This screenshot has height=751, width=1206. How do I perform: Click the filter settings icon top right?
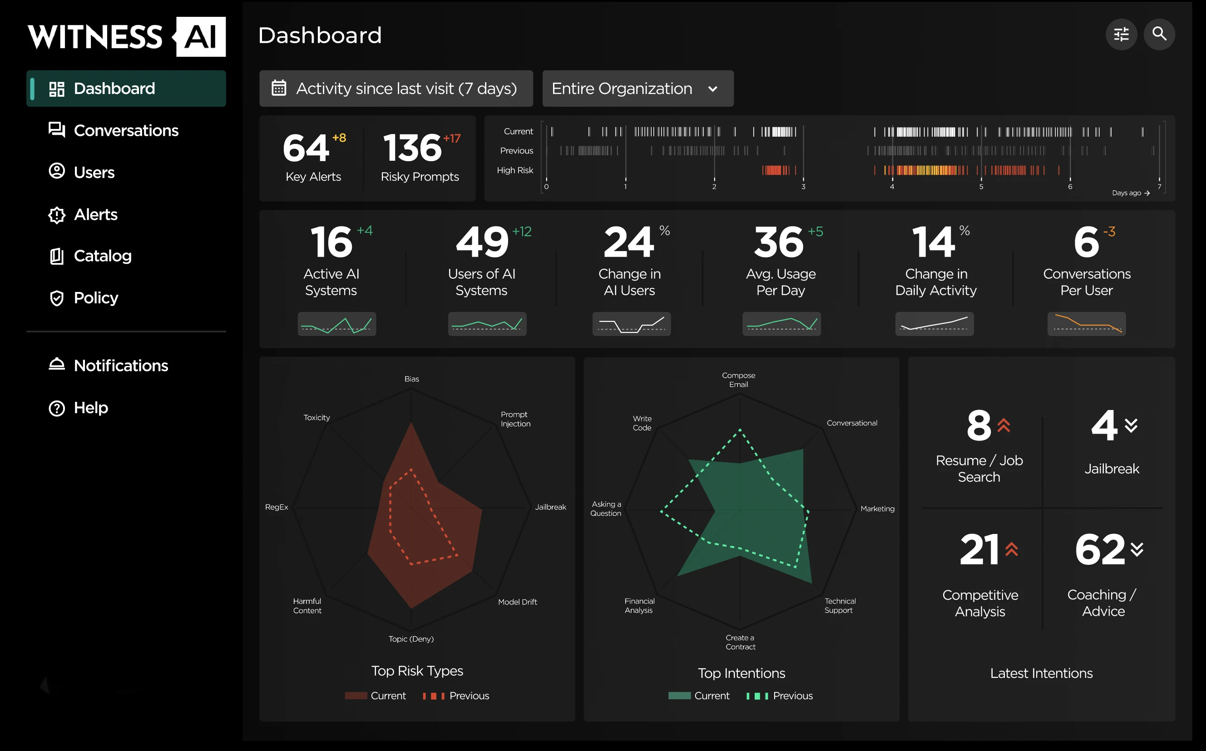tap(1121, 34)
